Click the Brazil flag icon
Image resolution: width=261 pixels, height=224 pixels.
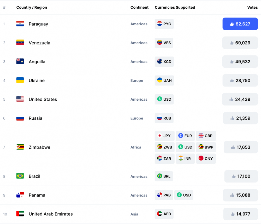point(20,176)
